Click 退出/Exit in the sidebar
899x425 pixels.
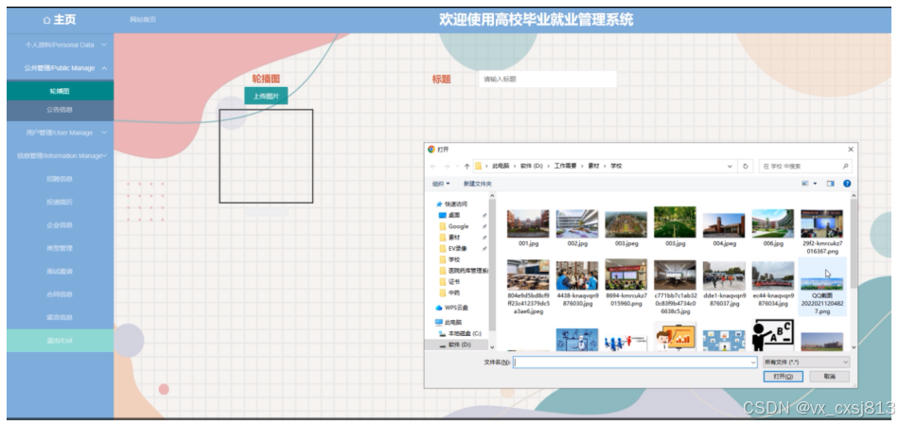(x=61, y=341)
